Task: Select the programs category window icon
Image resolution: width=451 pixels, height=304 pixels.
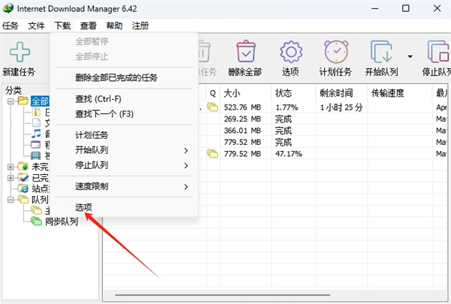Action: click(x=36, y=144)
